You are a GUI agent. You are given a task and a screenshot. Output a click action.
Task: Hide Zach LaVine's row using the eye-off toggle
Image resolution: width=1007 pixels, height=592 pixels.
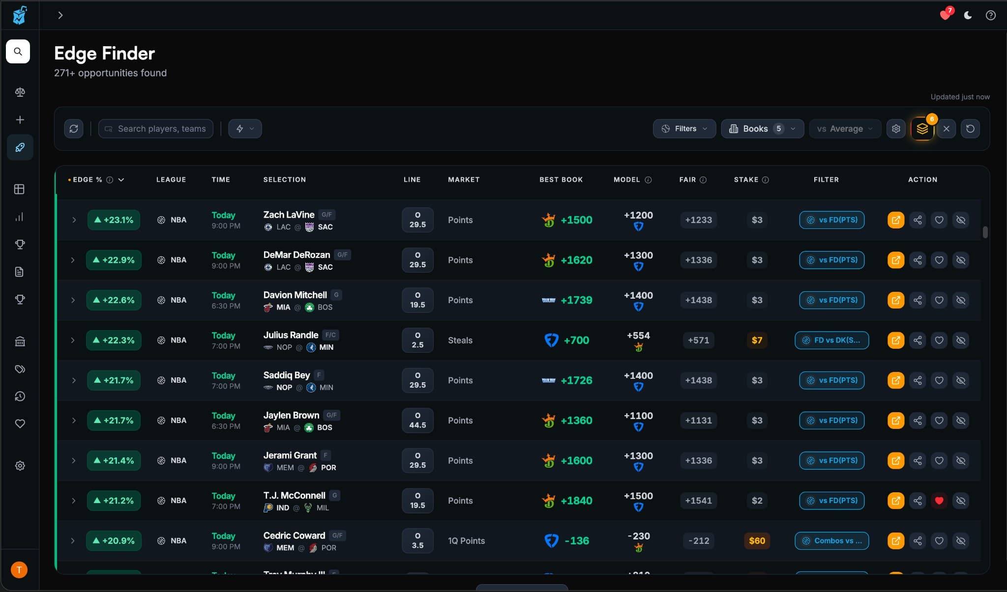(x=961, y=220)
